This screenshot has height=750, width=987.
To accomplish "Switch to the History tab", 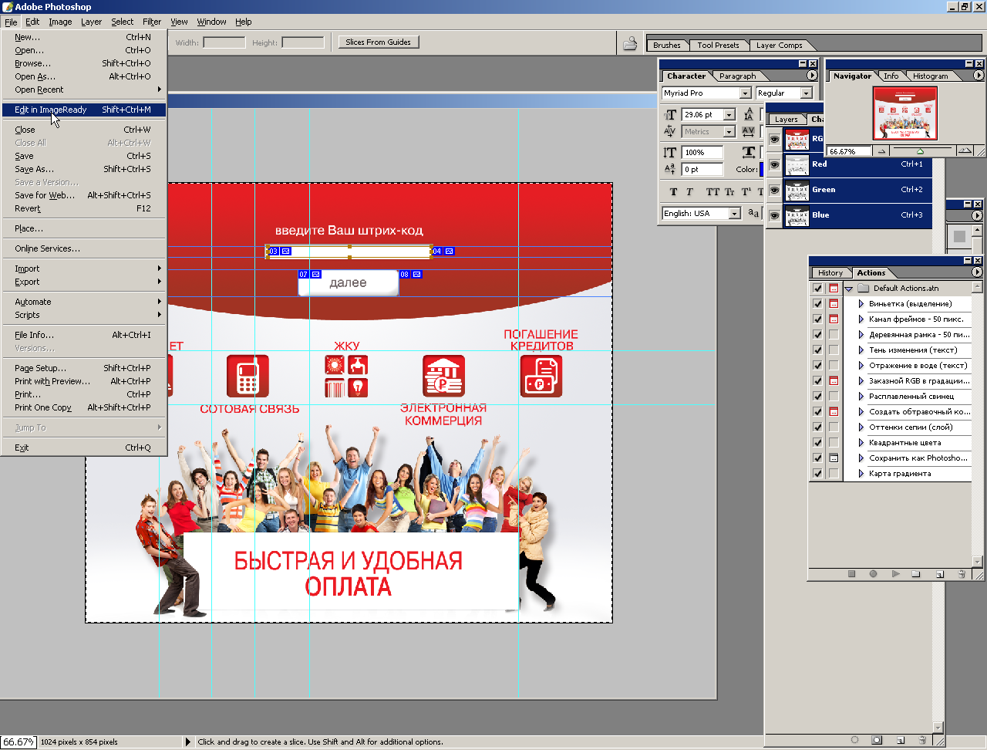I will click(830, 273).
